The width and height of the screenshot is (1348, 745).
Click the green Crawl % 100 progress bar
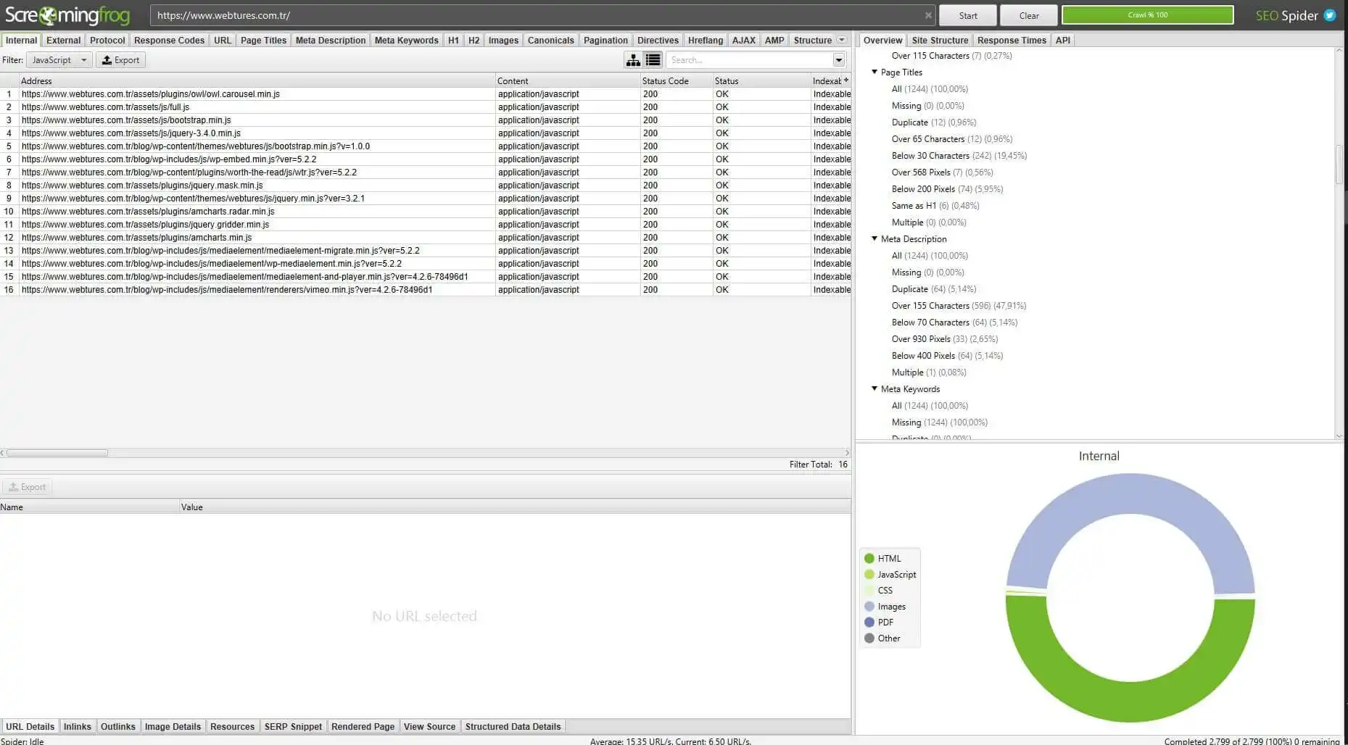(x=1146, y=14)
